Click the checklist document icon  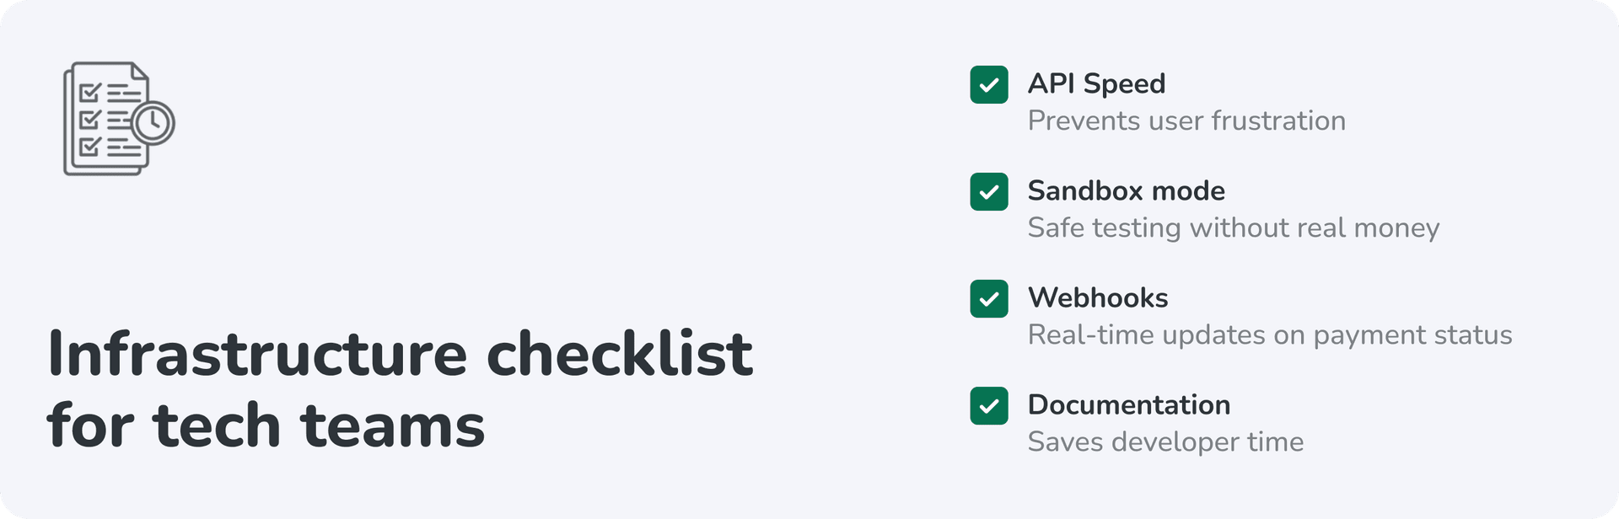pyautogui.click(x=108, y=119)
